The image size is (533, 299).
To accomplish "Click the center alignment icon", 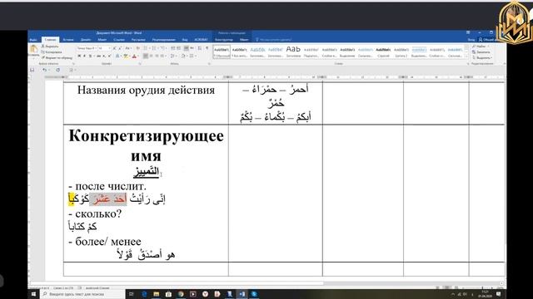I will [152, 56].
